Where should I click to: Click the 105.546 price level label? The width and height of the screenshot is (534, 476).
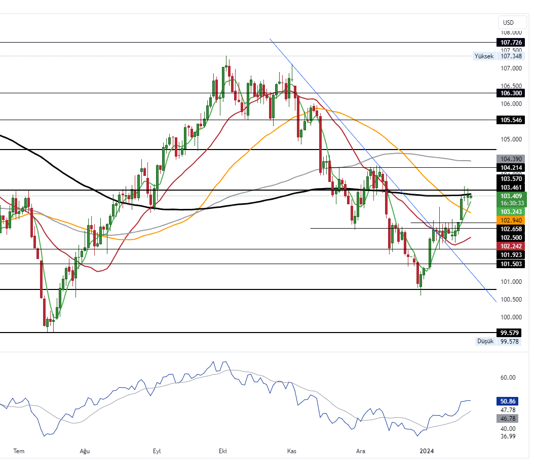(511, 120)
